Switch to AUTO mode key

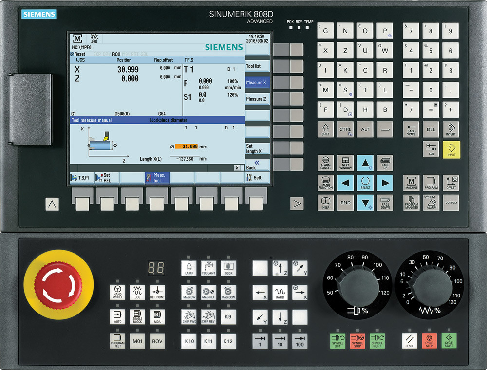pyautogui.click(x=117, y=316)
